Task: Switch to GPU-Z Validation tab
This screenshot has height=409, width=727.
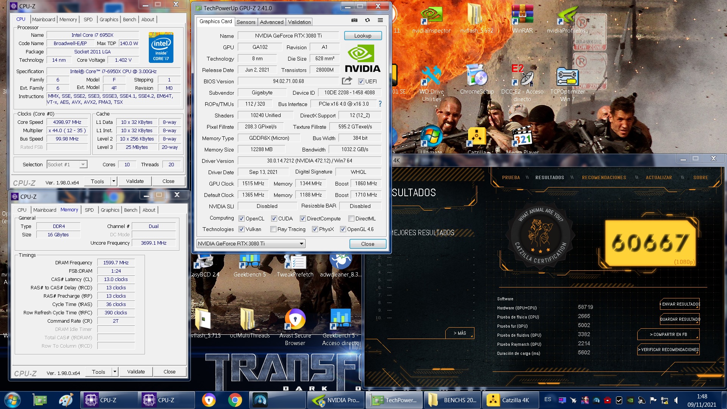Action: click(x=299, y=22)
